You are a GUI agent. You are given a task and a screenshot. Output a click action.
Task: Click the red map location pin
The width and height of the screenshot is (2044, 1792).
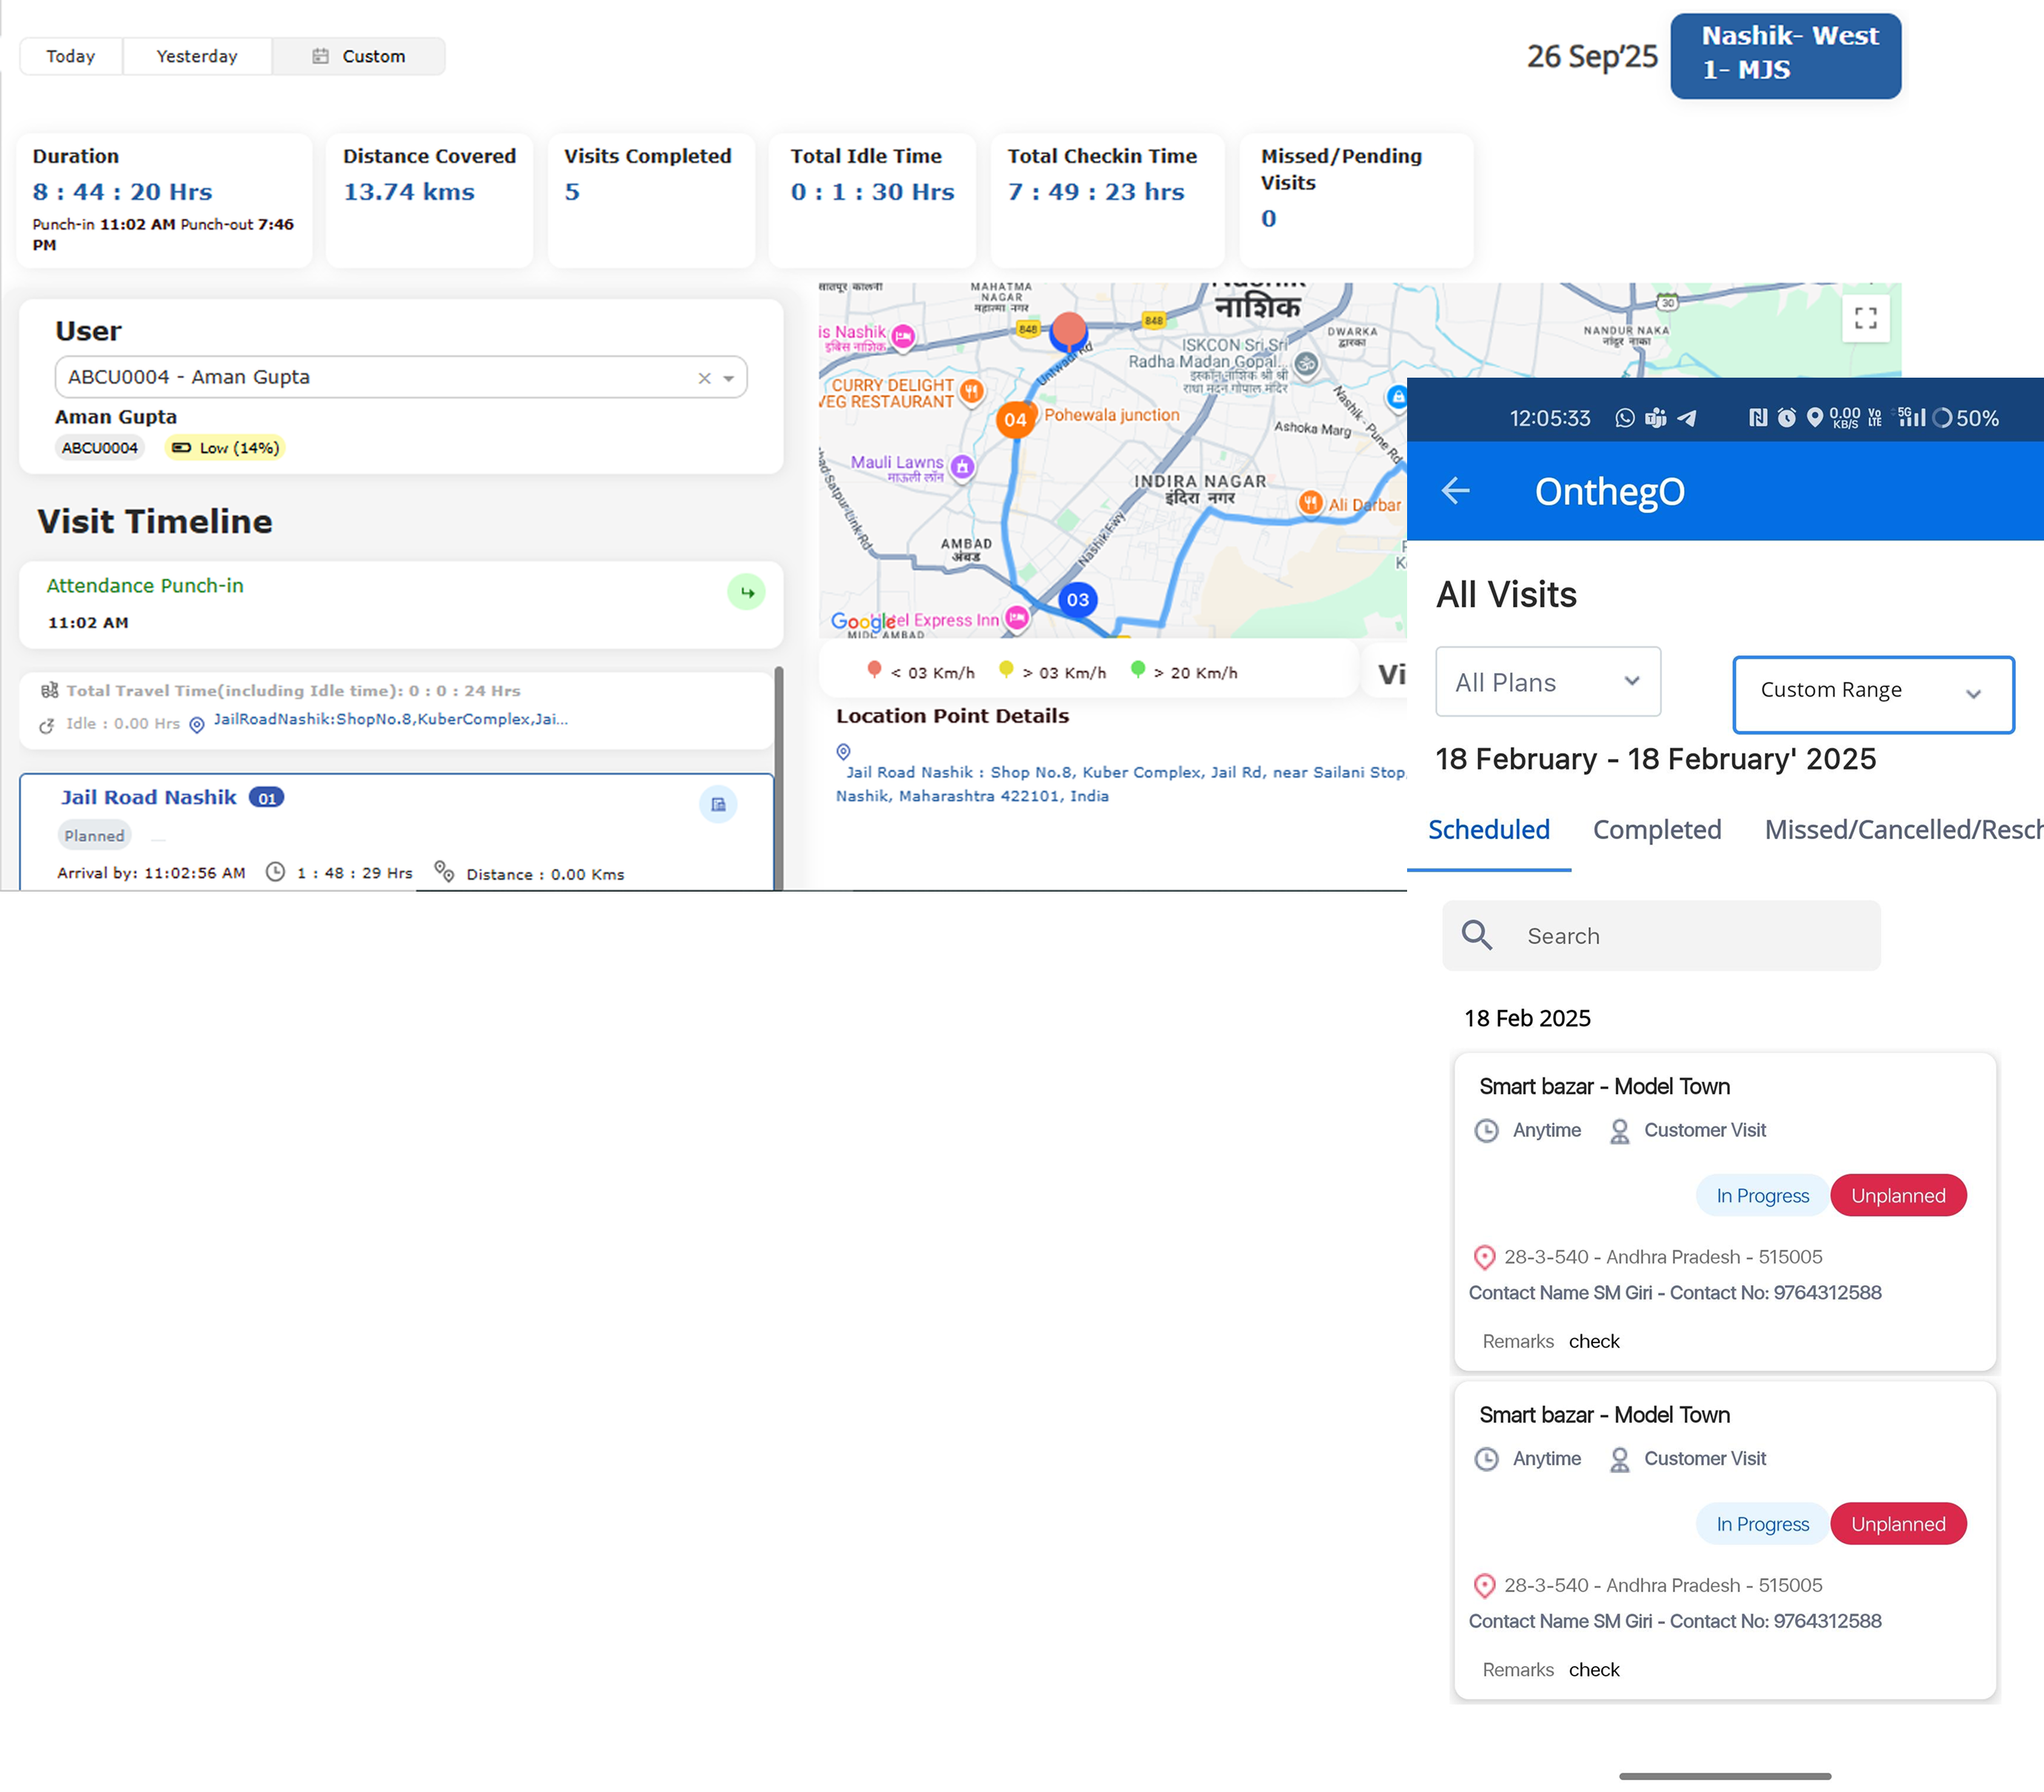[1069, 329]
